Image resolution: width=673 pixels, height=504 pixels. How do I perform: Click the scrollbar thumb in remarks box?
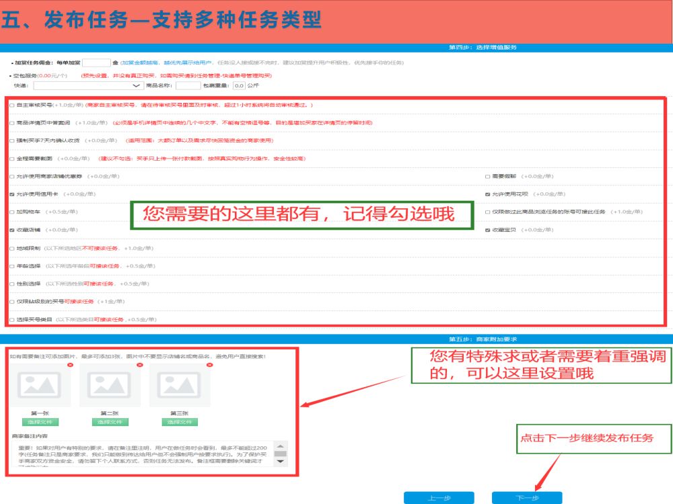click(280, 454)
